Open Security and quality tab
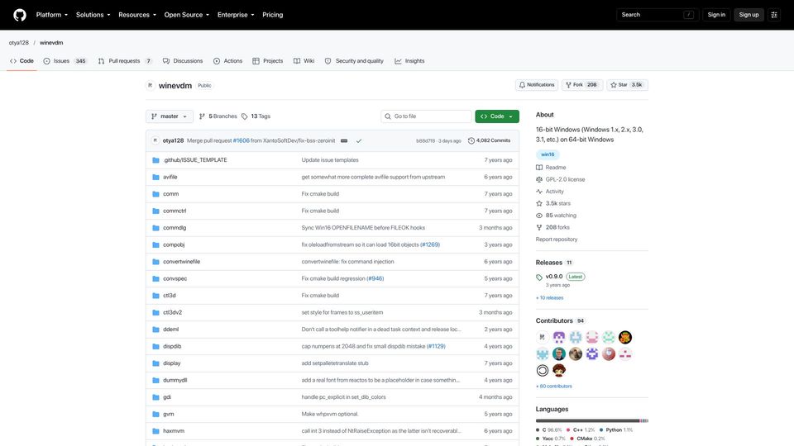This screenshot has height=446, width=794. pos(354,60)
